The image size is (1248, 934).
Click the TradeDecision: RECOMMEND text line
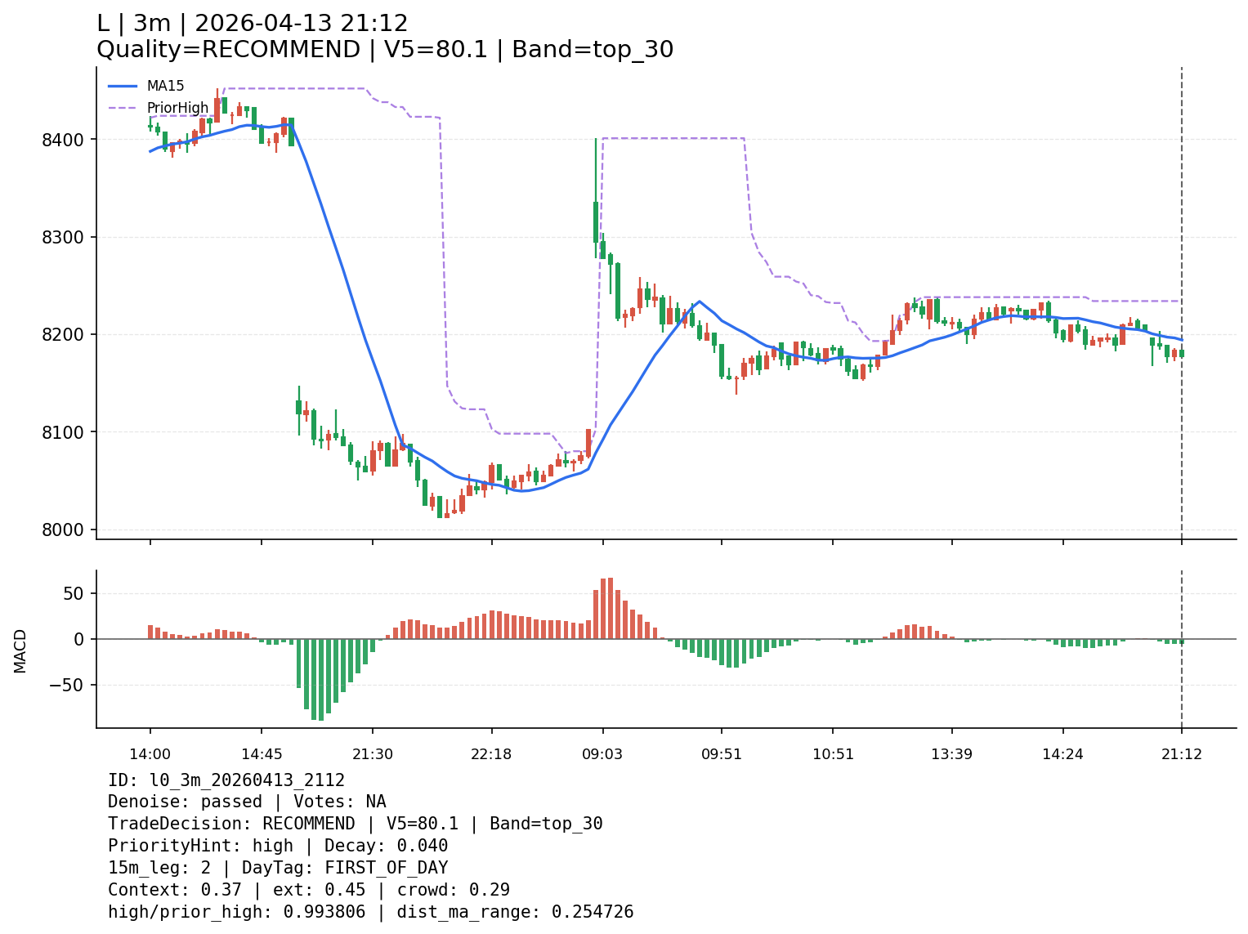(x=355, y=824)
